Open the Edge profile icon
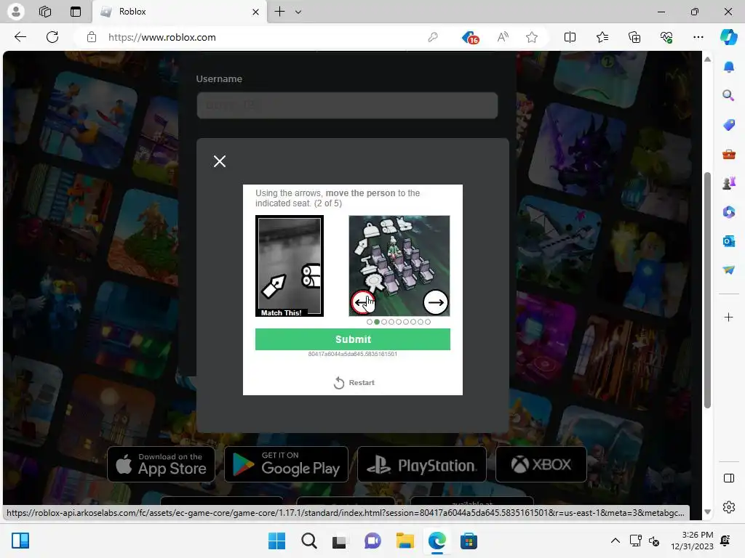This screenshot has height=558, width=745. pos(16,12)
